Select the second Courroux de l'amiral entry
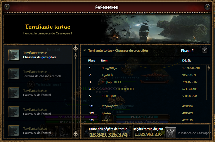The width and height of the screenshot is (215, 142). pyautogui.click(x=38, y=112)
